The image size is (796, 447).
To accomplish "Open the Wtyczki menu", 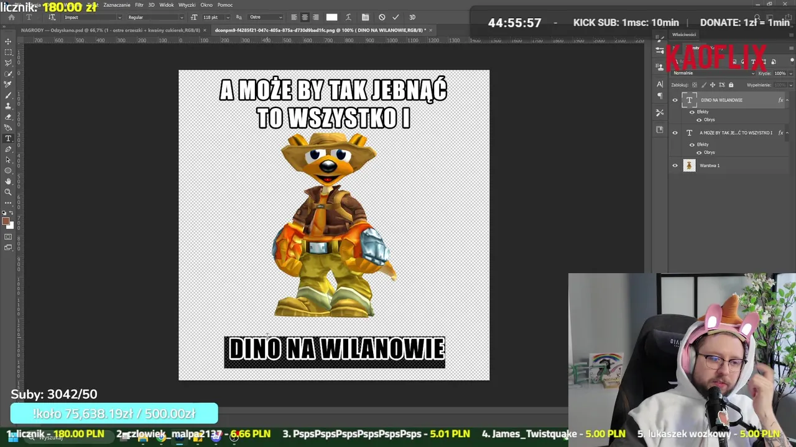I will [187, 5].
